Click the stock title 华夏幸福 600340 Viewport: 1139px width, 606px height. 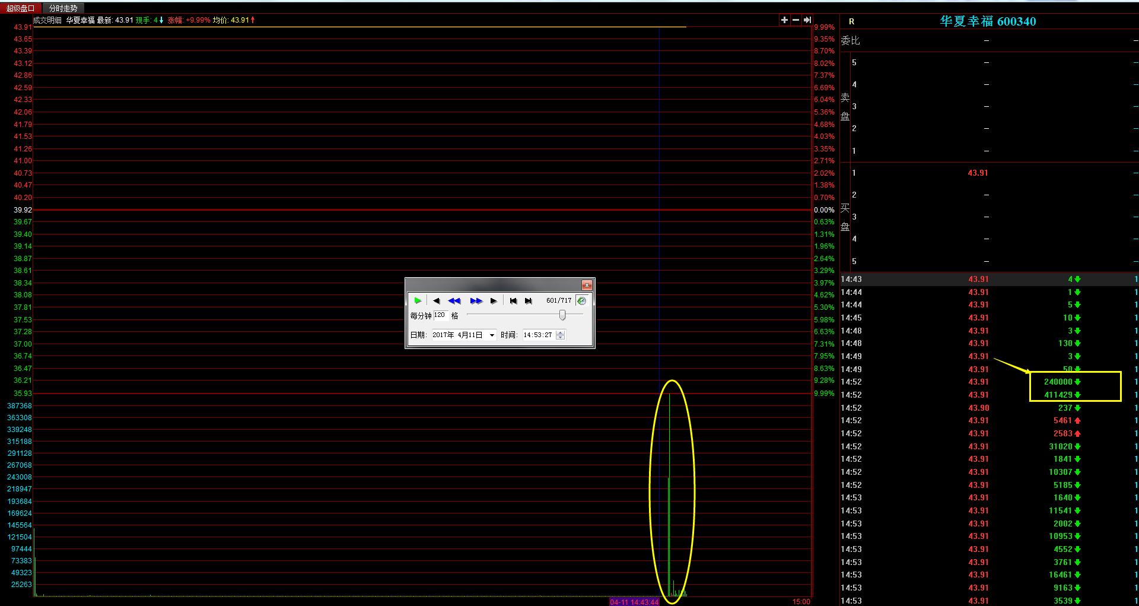point(988,21)
